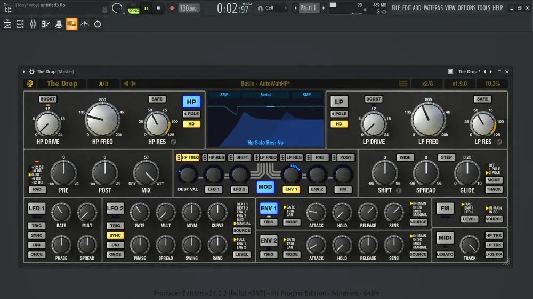Toggle the HP section 4 POLE button
Image resolution: width=533 pixels, height=299 pixels.
click(191, 114)
